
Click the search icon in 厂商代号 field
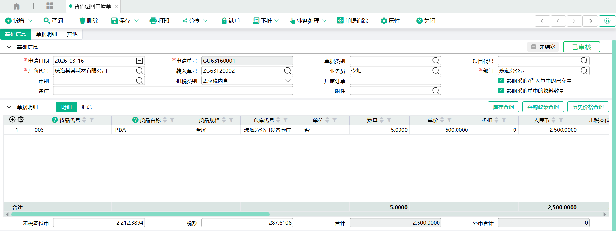point(139,71)
